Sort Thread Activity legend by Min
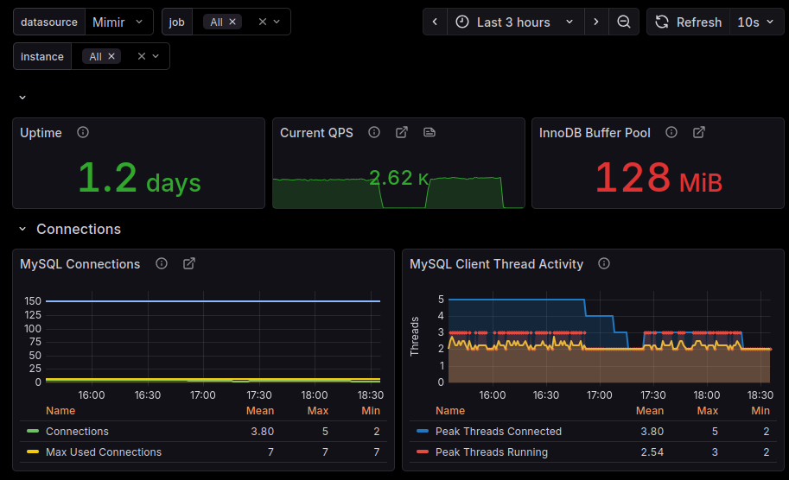Screen dimensions: 789x480 tap(760, 411)
